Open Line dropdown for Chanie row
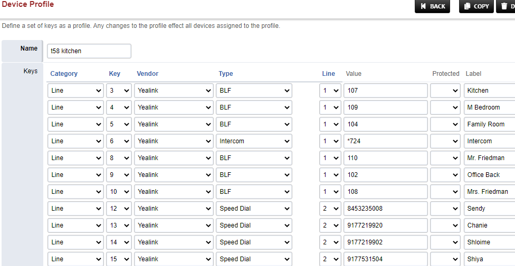Screen dimensions: 515x266 [330, 225]
